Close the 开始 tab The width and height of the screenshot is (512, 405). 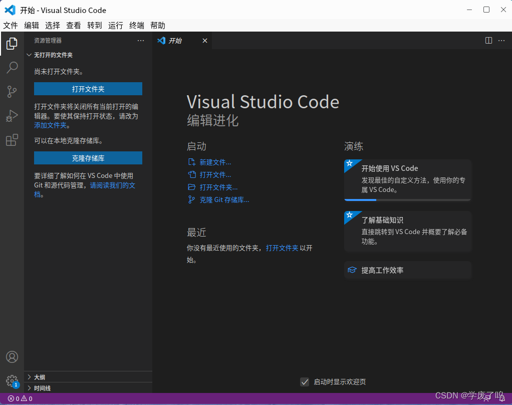click(x=205, y=41)
